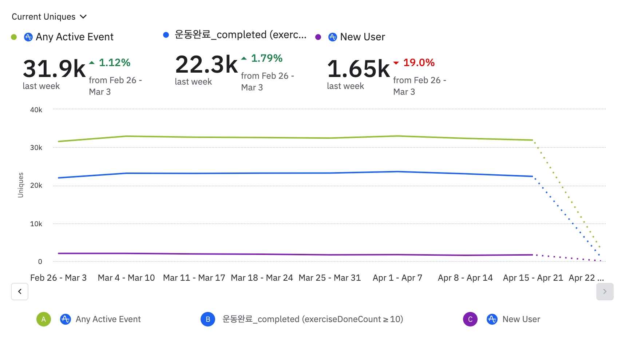This screenshot has width=621, height=337.
Task: Click the Mar 11 - Mar 17 axis label
Action: (194, 278)
